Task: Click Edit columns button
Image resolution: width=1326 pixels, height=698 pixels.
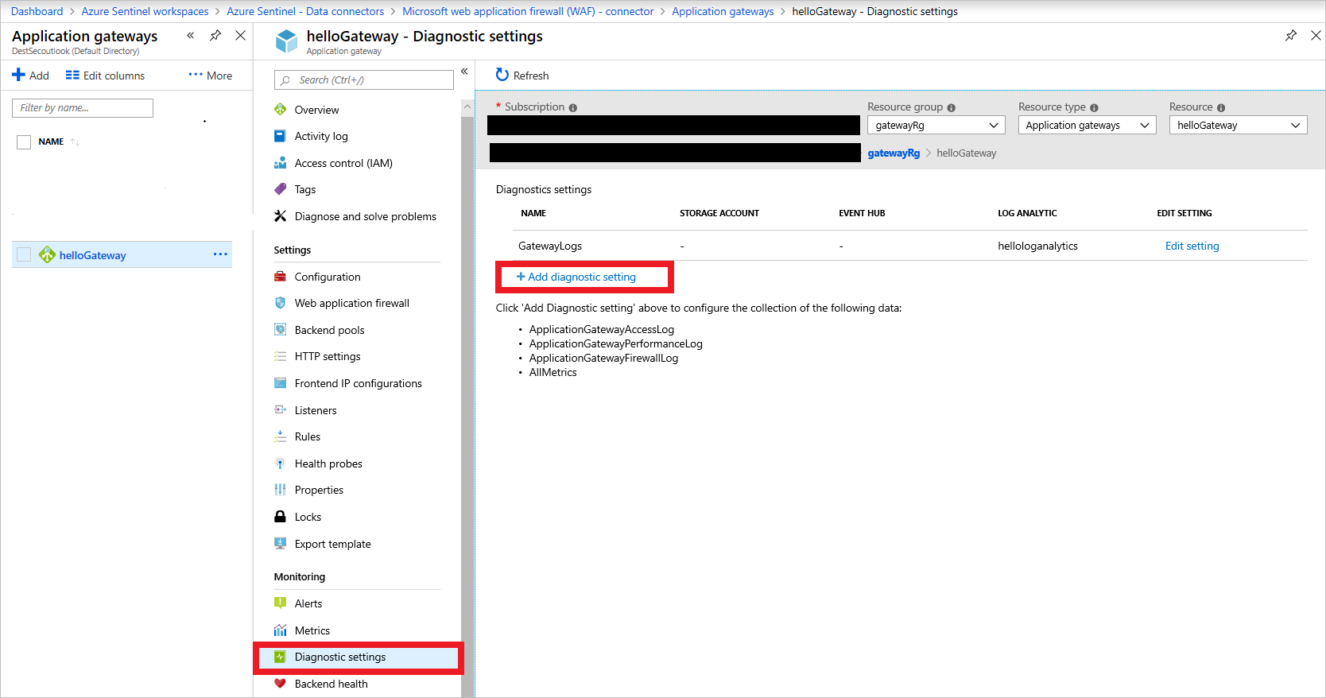Action: (105, 76)
